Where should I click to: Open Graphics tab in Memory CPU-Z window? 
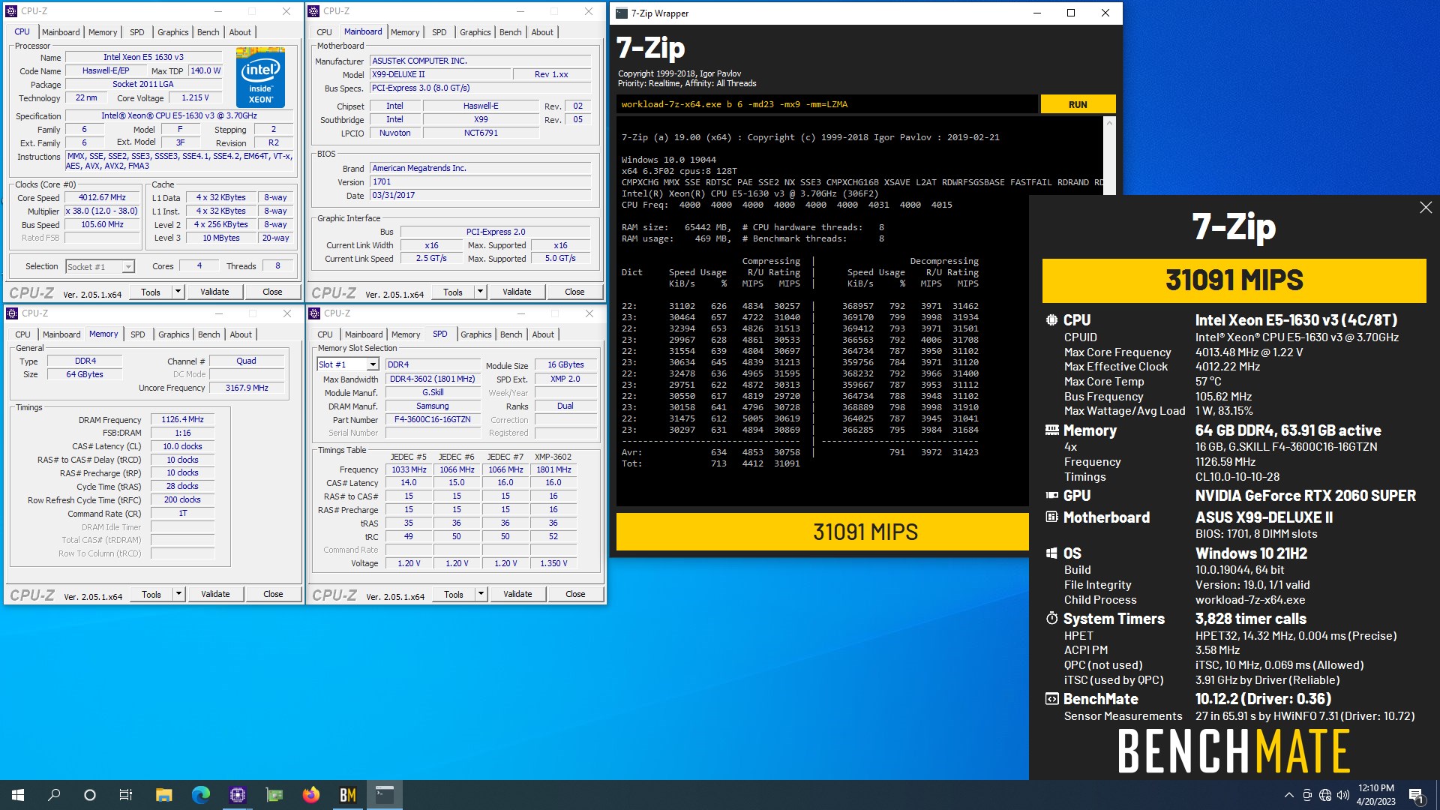[174, 334]
